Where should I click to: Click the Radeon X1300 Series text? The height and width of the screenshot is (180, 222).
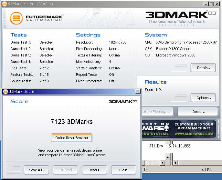pyautogui.click(x=173, y=49)
